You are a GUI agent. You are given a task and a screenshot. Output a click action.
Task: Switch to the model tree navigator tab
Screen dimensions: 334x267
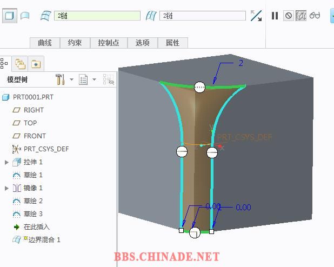[x=4, y=63]
